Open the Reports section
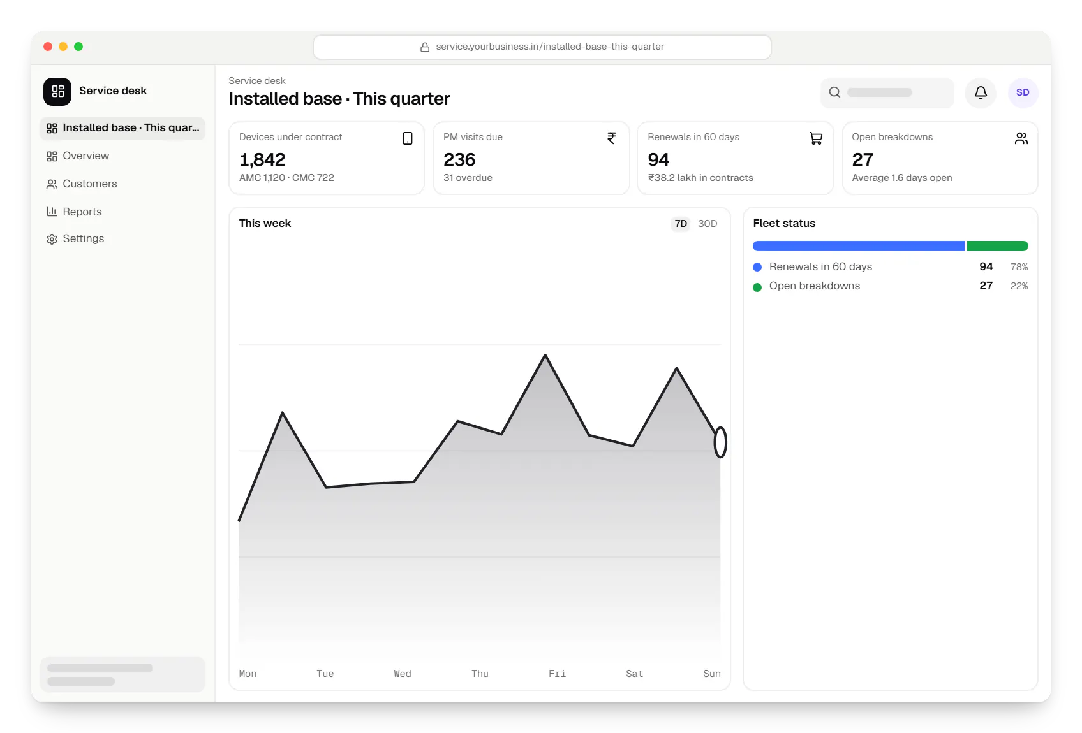 [x=122, y=212]
